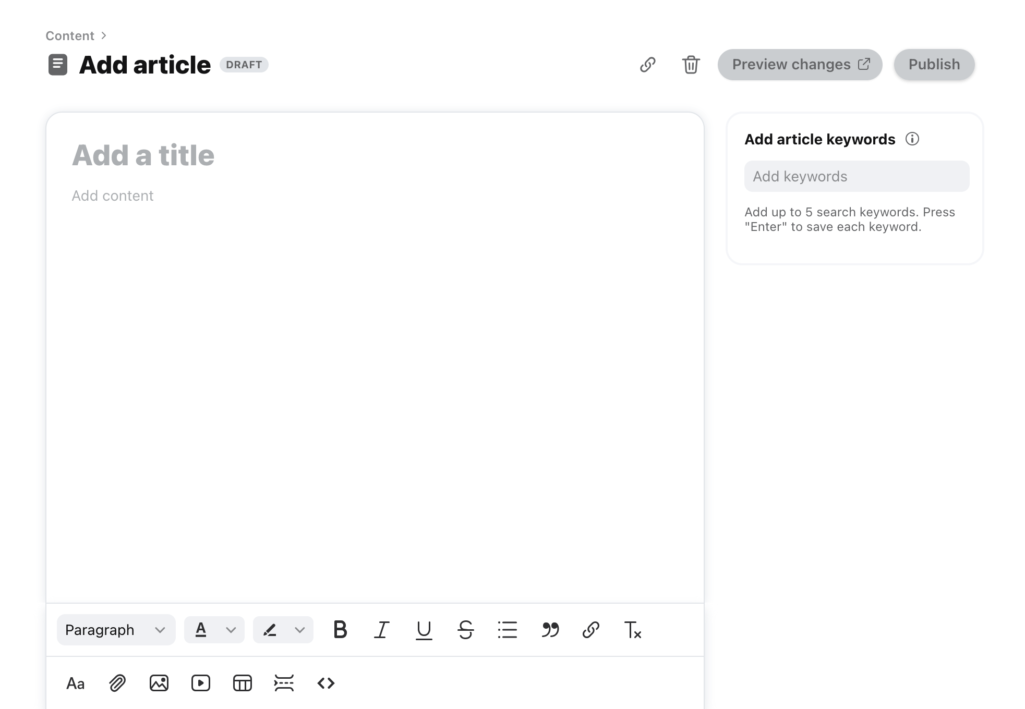1025x709 pixels.
Task: Toggle italic formatting
Action: (382, 630)
